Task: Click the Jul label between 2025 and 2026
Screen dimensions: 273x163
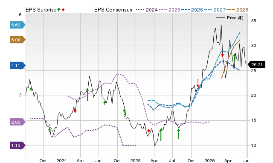Action: tap(172, 160)
